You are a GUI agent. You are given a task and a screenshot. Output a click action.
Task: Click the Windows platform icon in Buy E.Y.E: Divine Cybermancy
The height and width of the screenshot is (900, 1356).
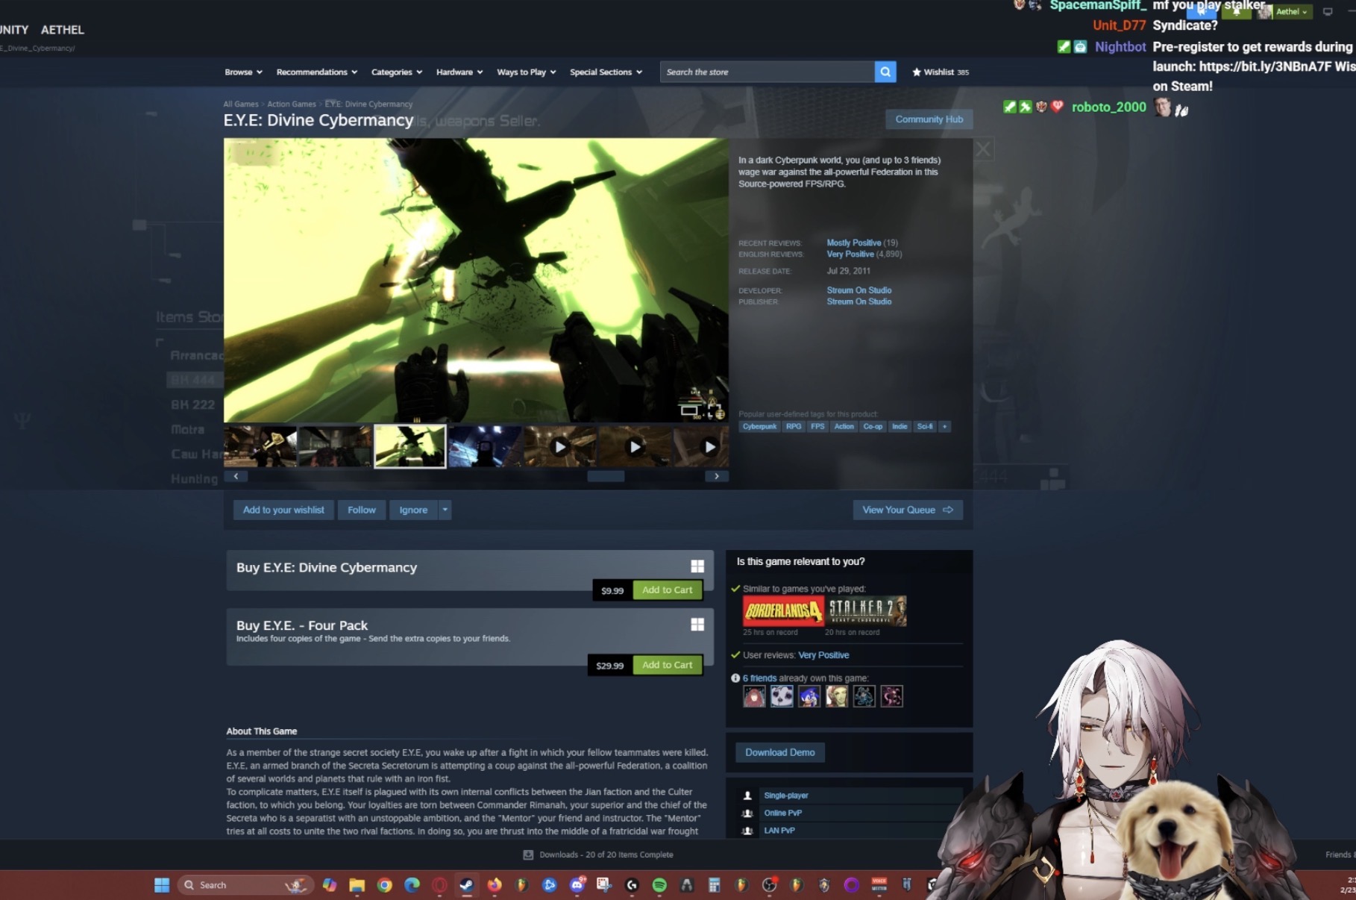(x=697, y=566)
